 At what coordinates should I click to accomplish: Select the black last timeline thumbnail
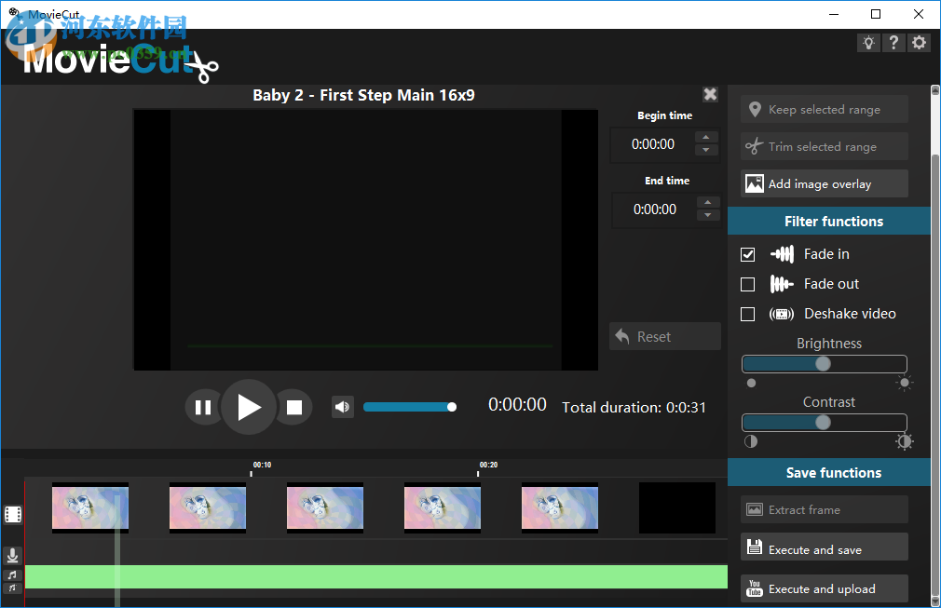pos(677,507)
